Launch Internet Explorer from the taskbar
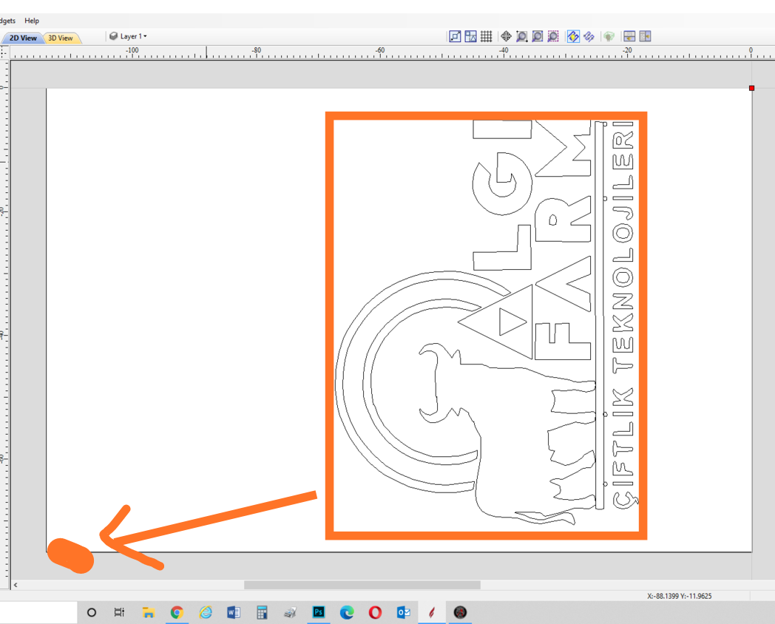The width and height of the screenshot is (775, 624). tap(206, 613)
